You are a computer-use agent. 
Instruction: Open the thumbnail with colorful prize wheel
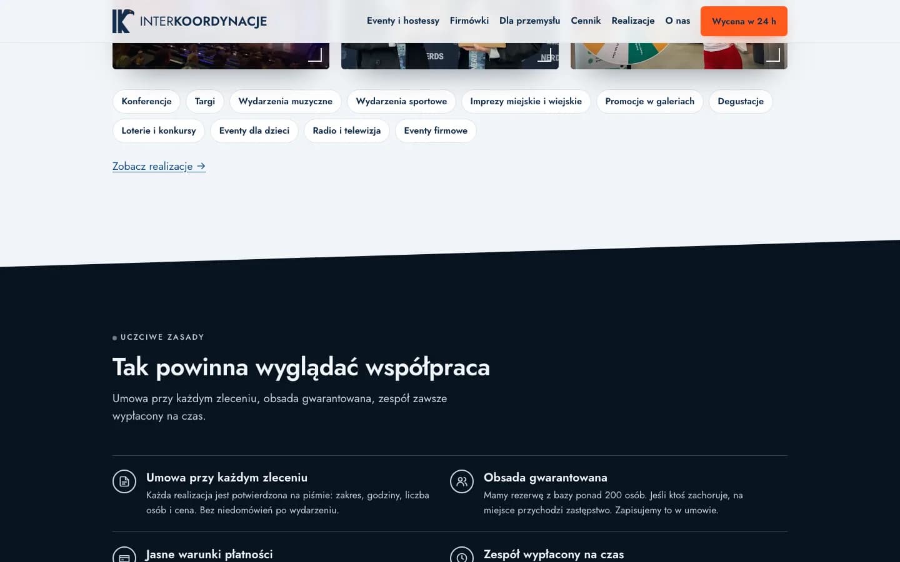click(x=679, y=56)
